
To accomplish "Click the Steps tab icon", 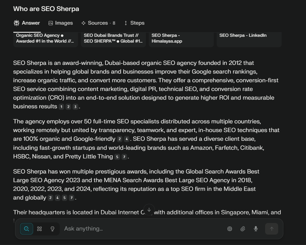I will (x=126, y=23).
